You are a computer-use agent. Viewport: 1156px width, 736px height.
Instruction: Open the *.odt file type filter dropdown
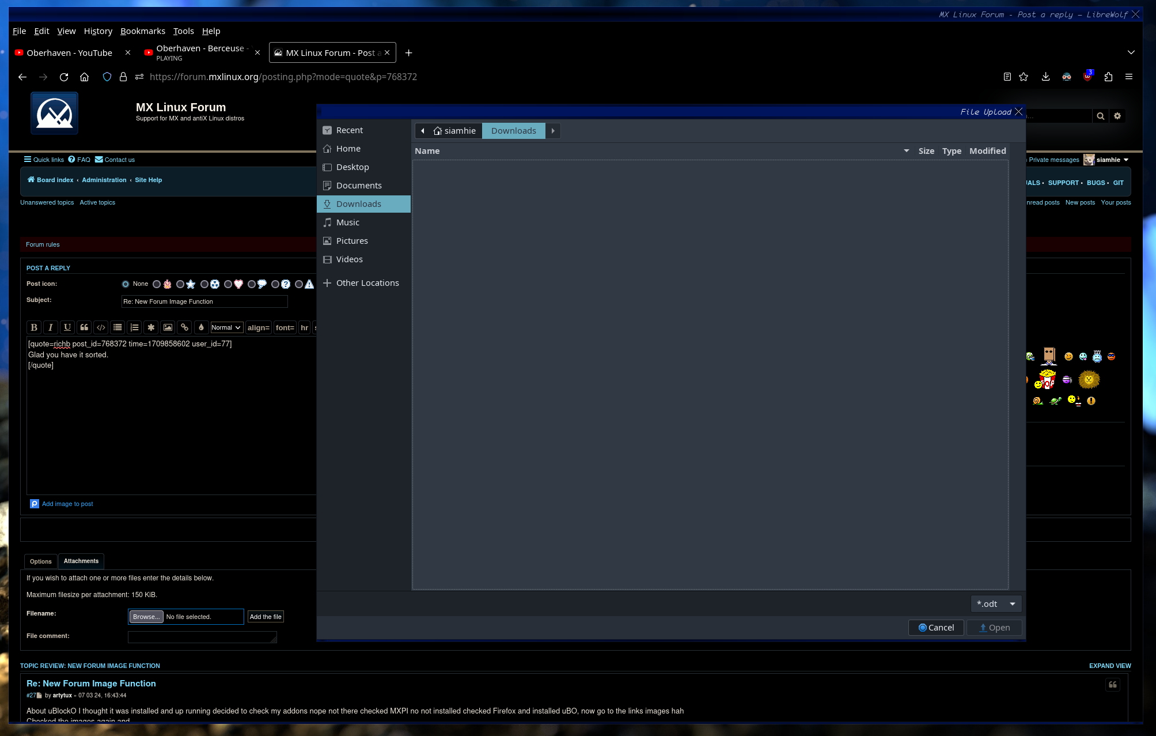996,604
